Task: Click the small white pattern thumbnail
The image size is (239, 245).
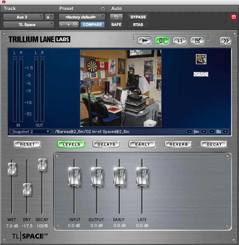Action: [201, 74]
